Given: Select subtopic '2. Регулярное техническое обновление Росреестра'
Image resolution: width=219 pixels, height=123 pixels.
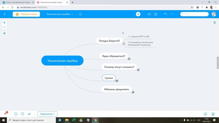Looking at the screenshot, I should pos(141,43).
